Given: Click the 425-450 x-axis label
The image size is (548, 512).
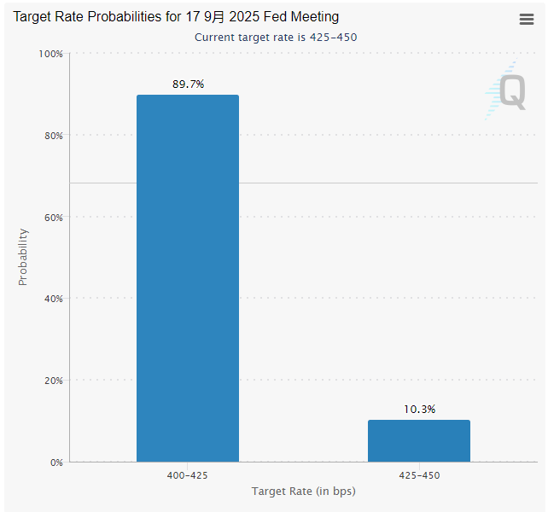Looking at the screenshot, I should click(419, 474).
